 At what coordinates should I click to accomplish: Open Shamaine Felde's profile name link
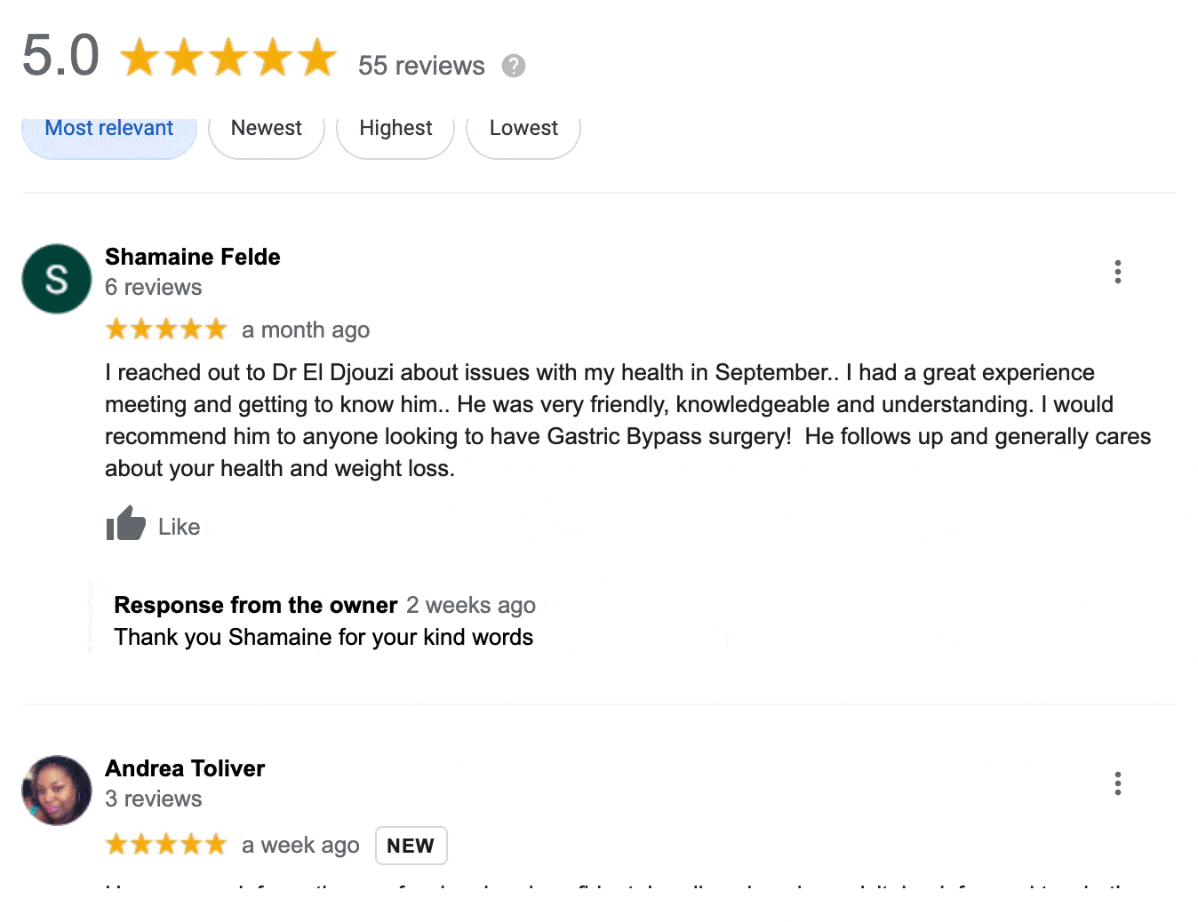coord(193,257)
